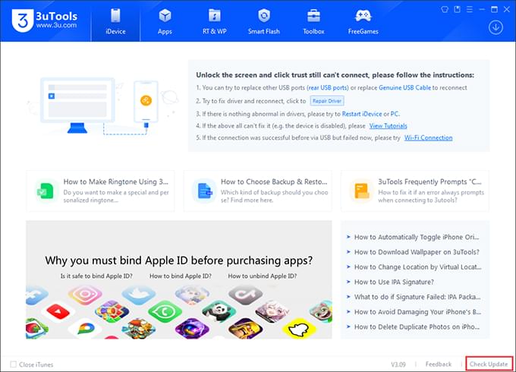Click the Talking Tom cat icon in banner

pyautogui.click(x=322, y=311)
